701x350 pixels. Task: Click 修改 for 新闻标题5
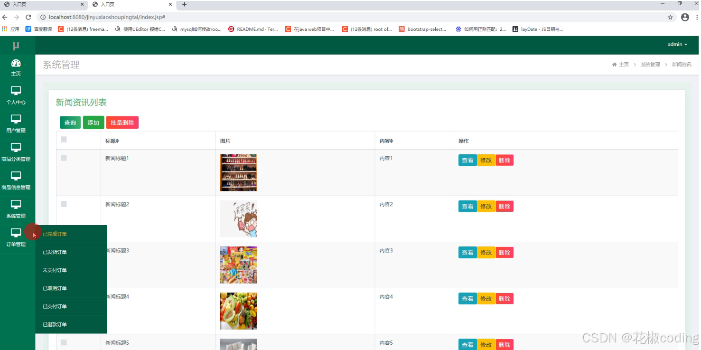pos(486,344)
